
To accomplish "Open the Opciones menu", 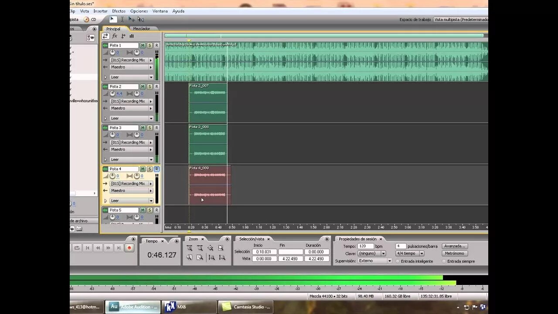I will click(x=139, y=11).
